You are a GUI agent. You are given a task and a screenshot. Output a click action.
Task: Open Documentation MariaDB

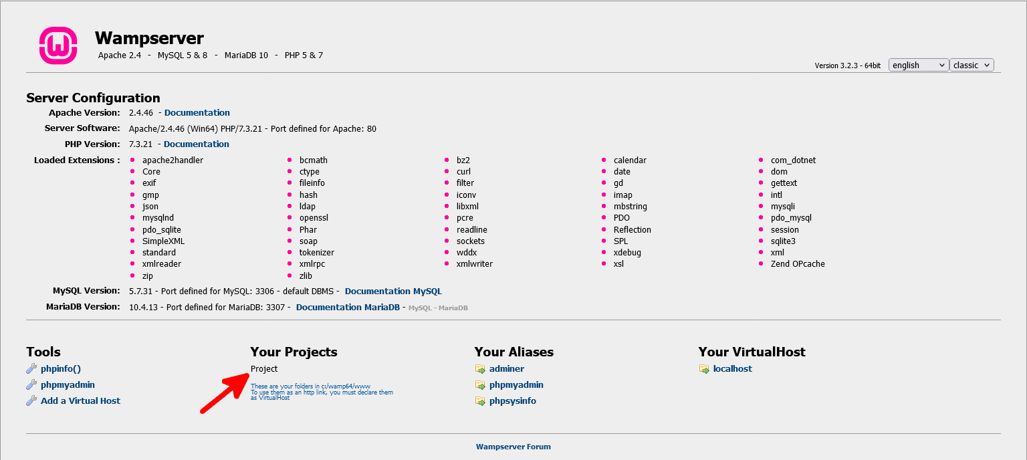[348, 307]
